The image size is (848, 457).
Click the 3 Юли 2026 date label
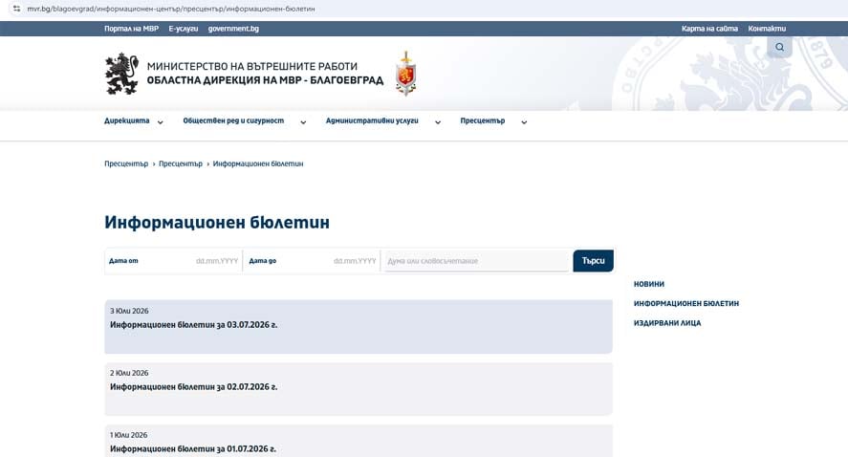click(x=129, y=311)
